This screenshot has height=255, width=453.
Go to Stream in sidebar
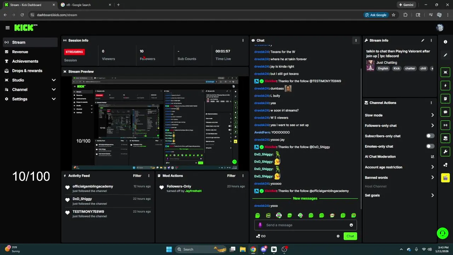[30, 42]
